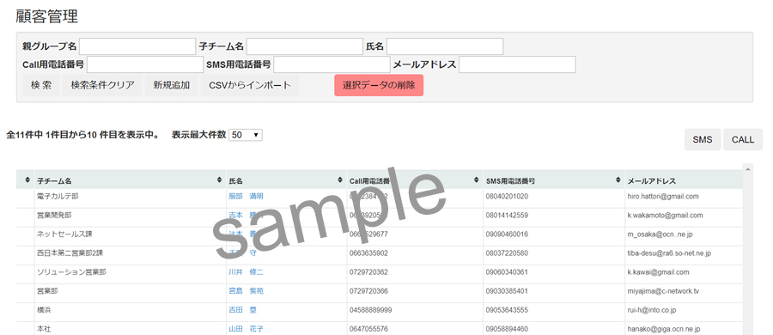This screenshot has width=773, height=335.
Task: Select team cell ネットセールス課
Action: (64, 234)
